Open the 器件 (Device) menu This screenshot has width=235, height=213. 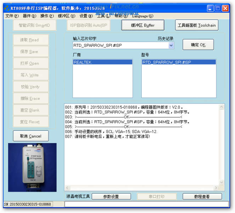(29, 16)
